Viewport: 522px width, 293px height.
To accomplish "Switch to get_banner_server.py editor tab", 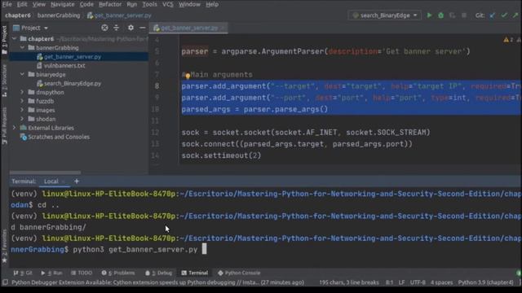I will (x=188, y=28).
